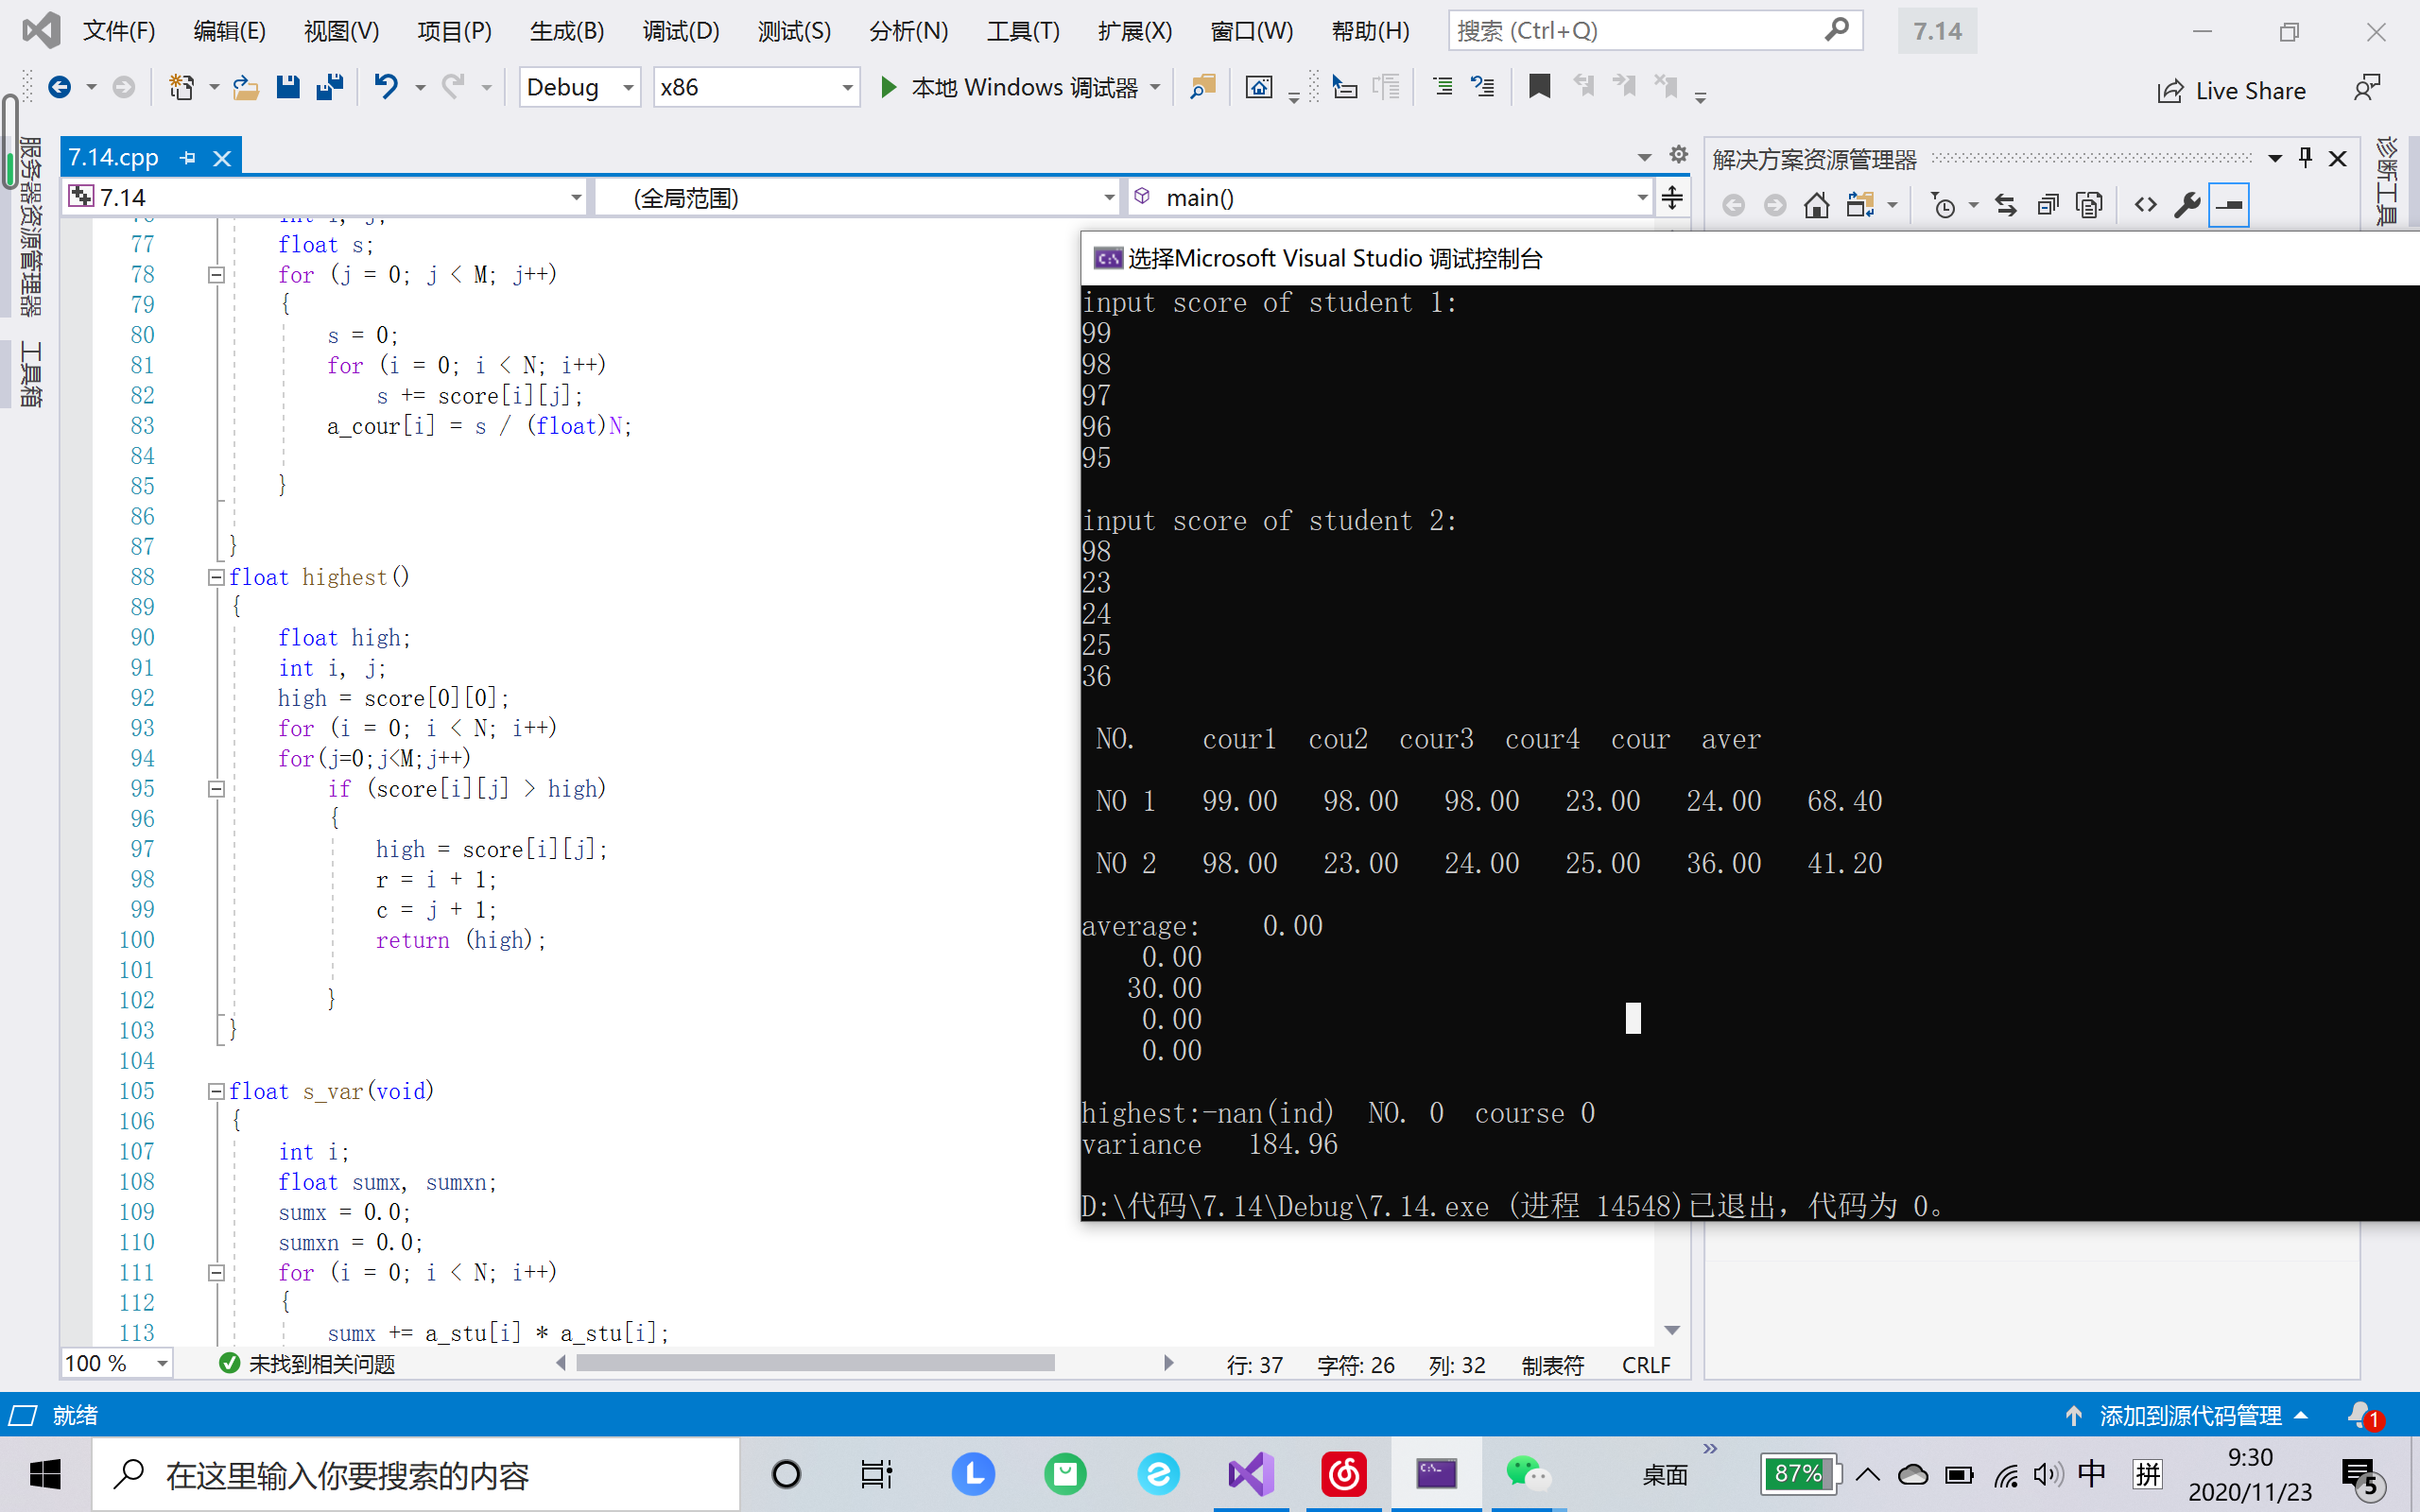Open the Live Share button
2420x1512 pixels.
pyautogui.click(x=2232, y=91)
